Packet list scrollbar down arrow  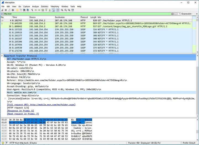tap(197, 52)
